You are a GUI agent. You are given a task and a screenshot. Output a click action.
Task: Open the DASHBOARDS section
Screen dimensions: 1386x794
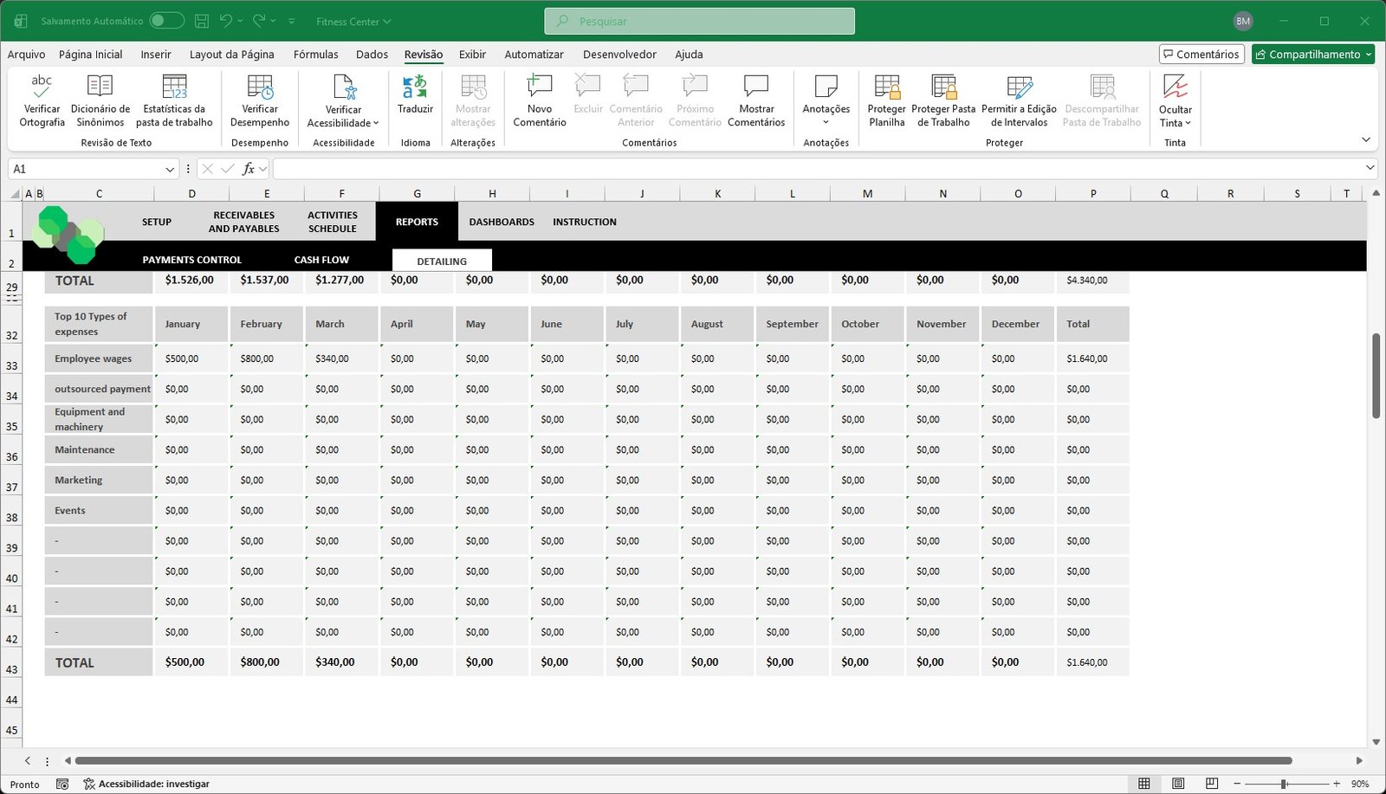click(x=502, y=223)
